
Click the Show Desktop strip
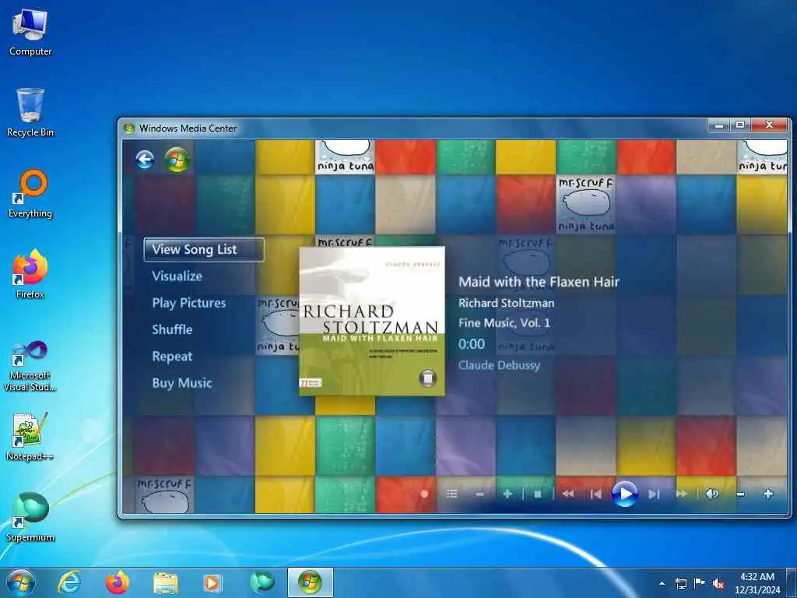pos(792,582)
